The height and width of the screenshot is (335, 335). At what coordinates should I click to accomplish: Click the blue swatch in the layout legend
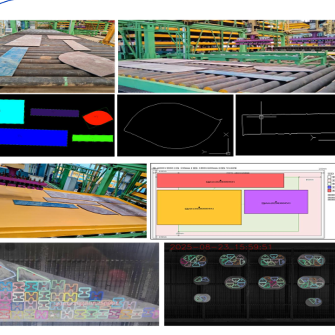tap(329, 187)
